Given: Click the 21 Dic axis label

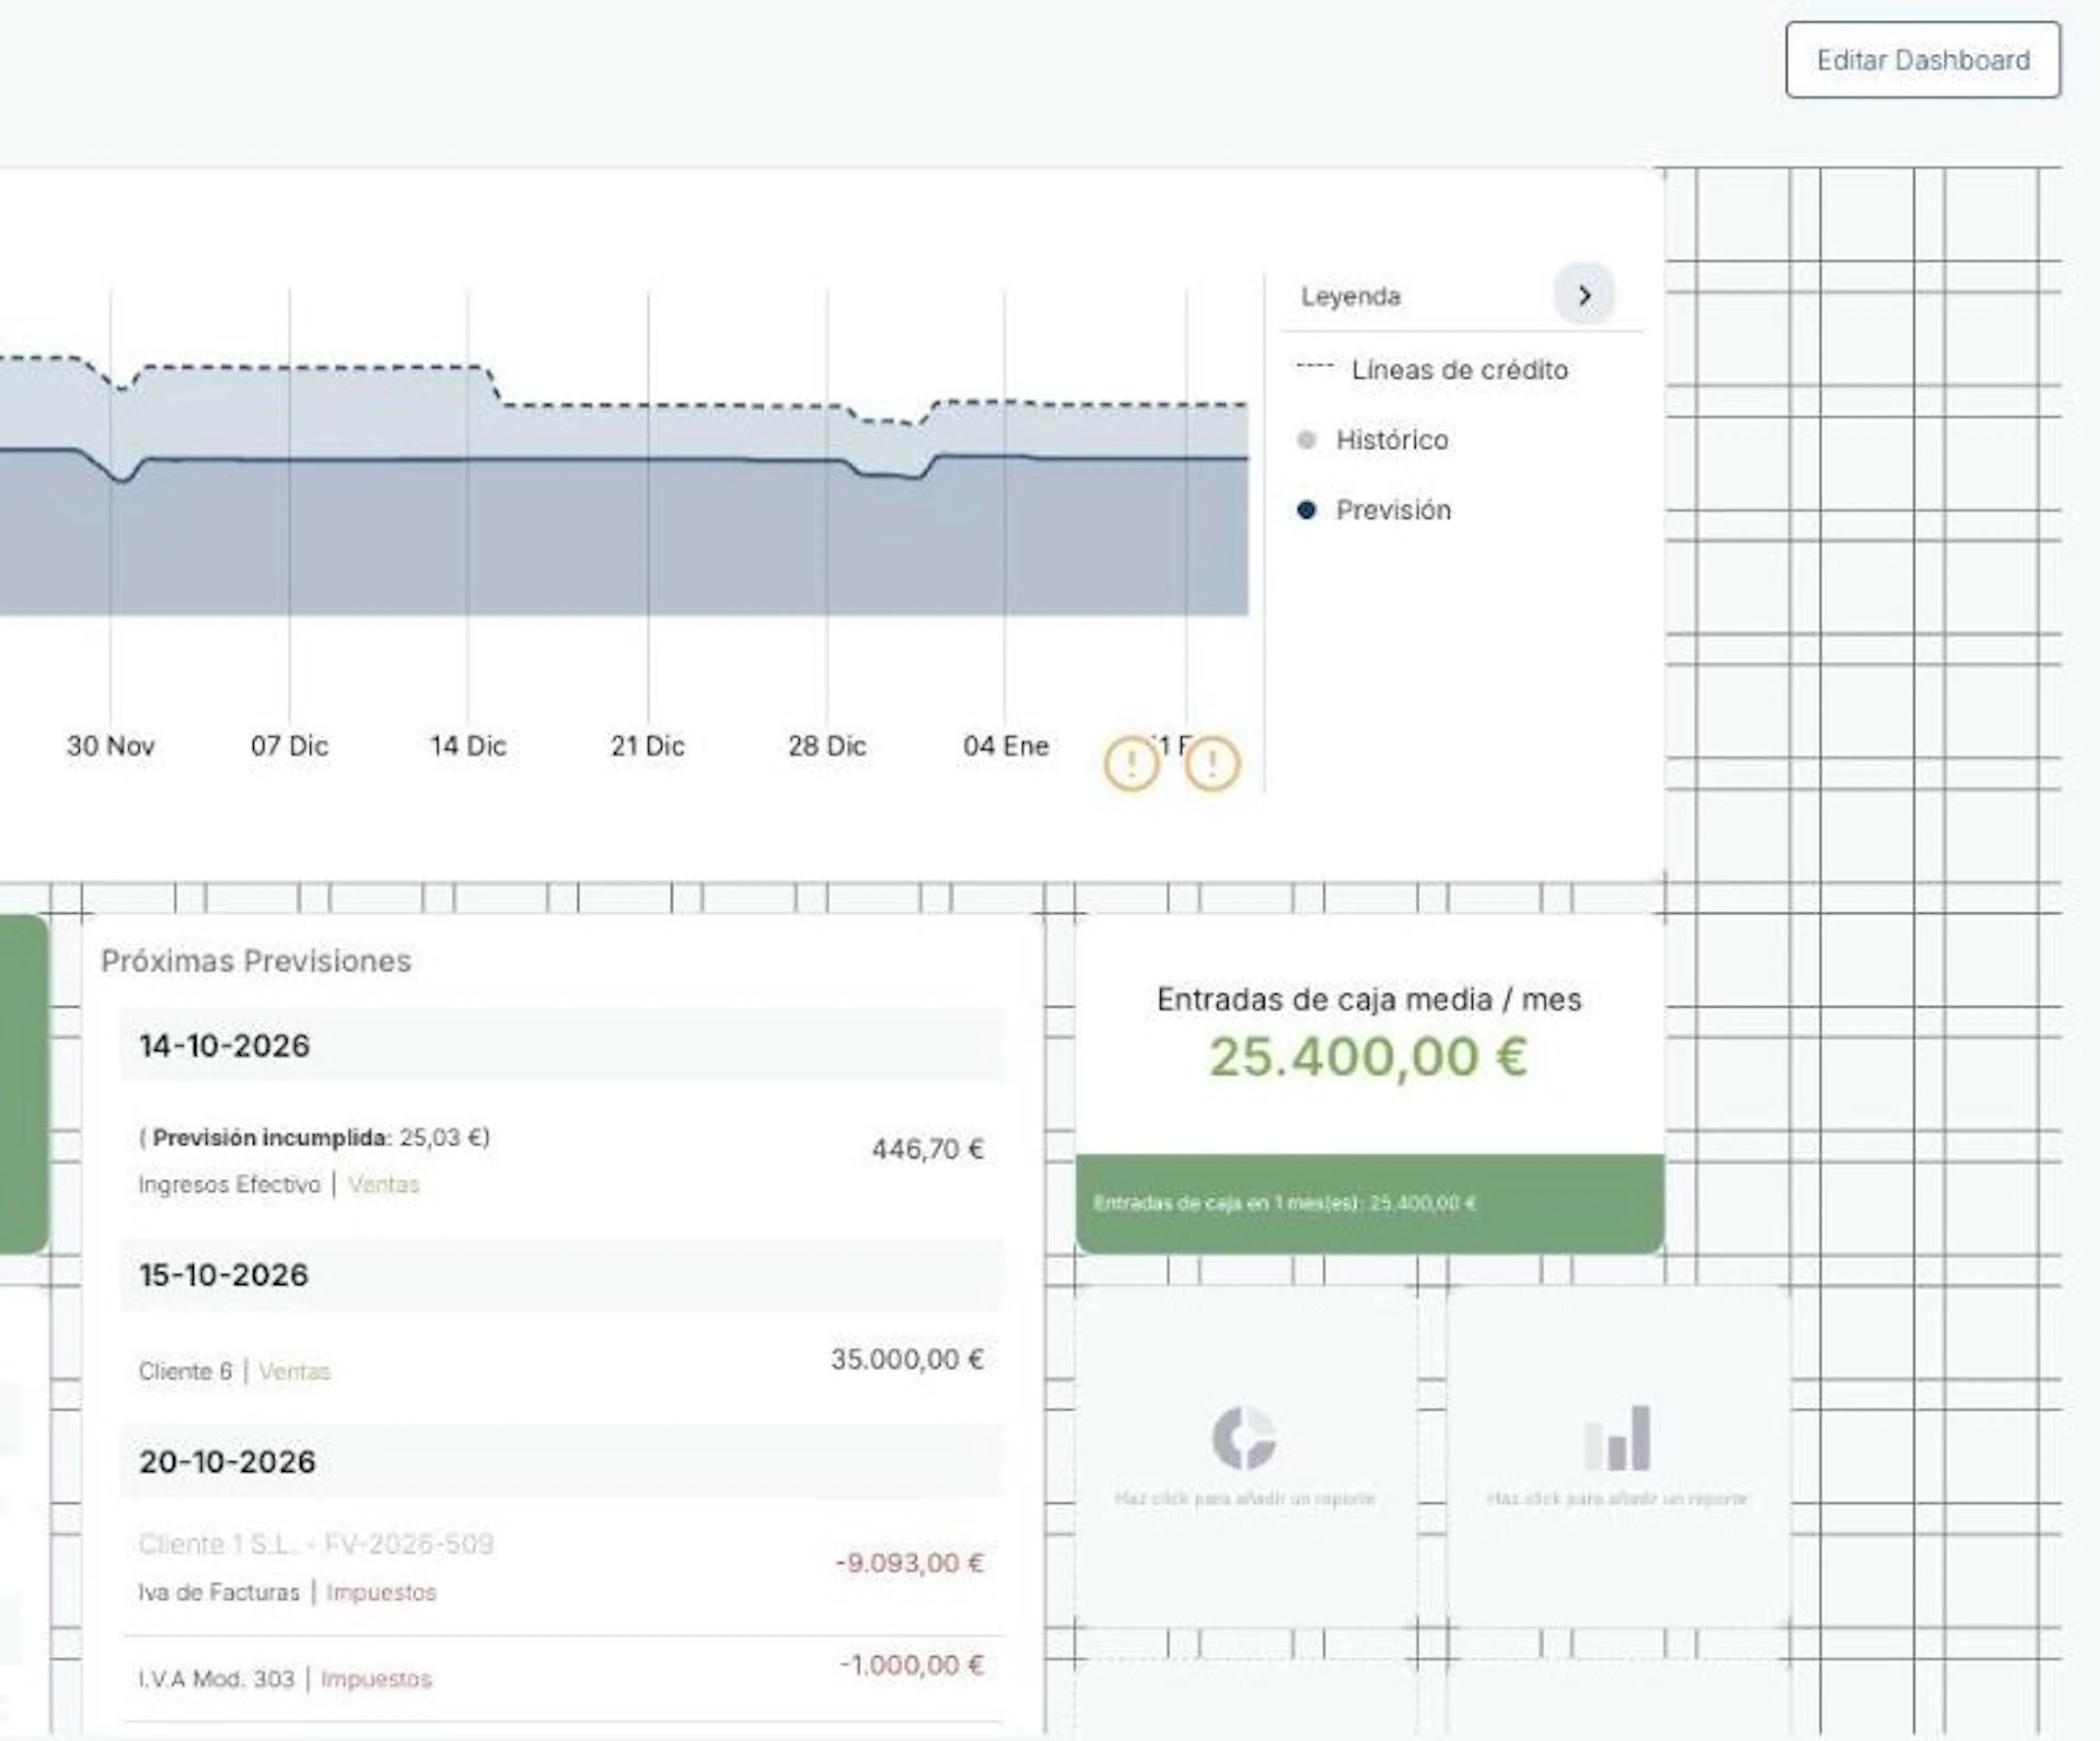Looking at the screenshot, I should click(x=648, y=746).
